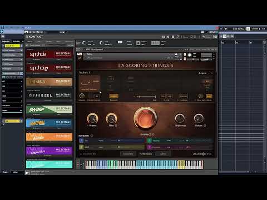Toggle the olive mic channel button

tap(81, 147)
